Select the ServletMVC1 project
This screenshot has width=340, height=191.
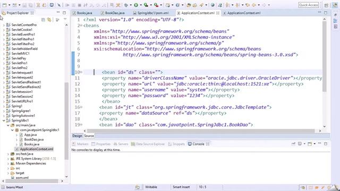coord(20,54)
